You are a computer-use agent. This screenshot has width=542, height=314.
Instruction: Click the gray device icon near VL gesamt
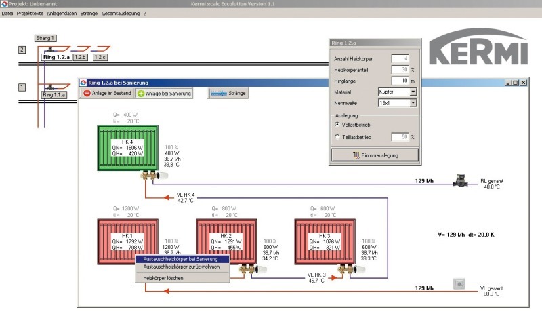coord(459,284)
